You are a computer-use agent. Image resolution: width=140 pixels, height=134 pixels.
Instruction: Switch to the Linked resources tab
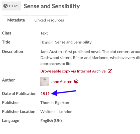tap(49, 20)
